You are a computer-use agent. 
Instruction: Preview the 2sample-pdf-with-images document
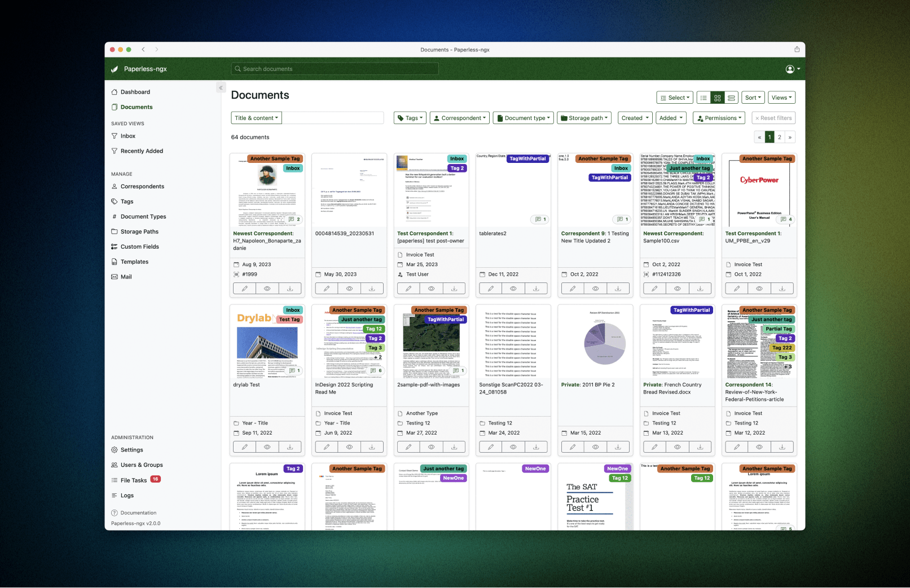[x=432, y=447]
